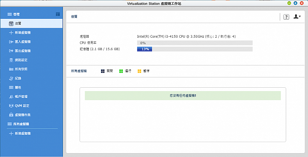Minimize the Virtualization Station window with green button
The height and width of the screenshot is (157, 308).
(x=289, y=3)
